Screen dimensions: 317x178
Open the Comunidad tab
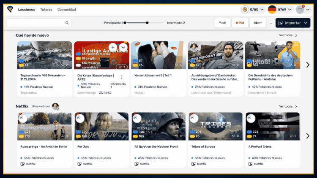point(66,9)
